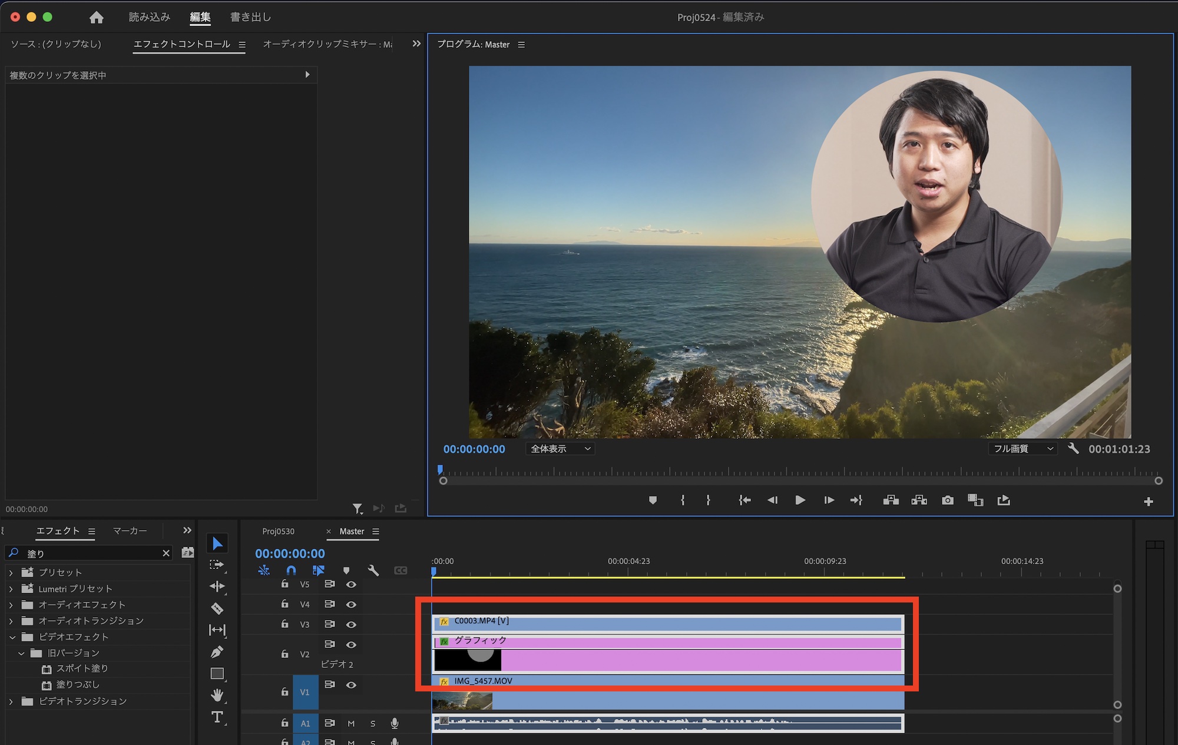The height and width of the screenshot is (745, 1178).
Task: Open timeline display settings wrench
Action: [373, 570]
